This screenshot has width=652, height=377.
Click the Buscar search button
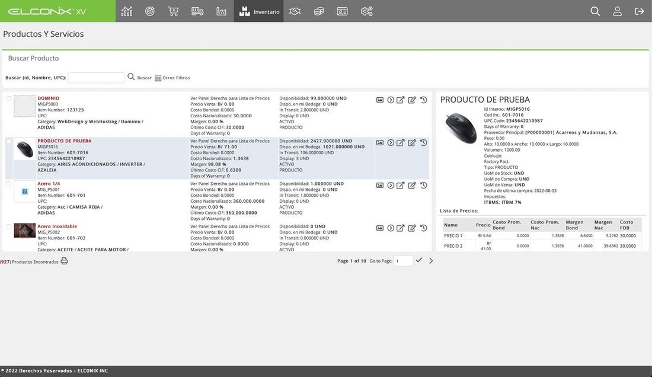pos(140,77)
